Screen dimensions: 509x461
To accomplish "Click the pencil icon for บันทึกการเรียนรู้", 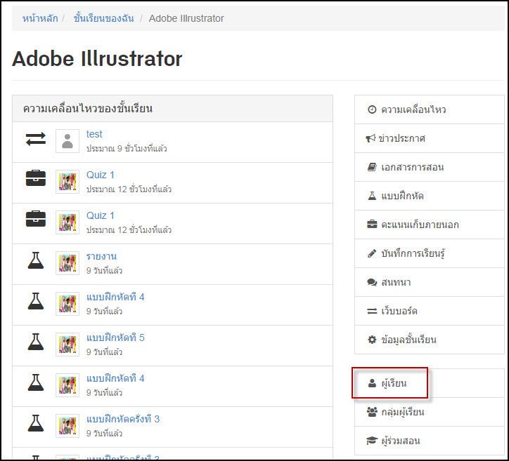I will 372,253.
